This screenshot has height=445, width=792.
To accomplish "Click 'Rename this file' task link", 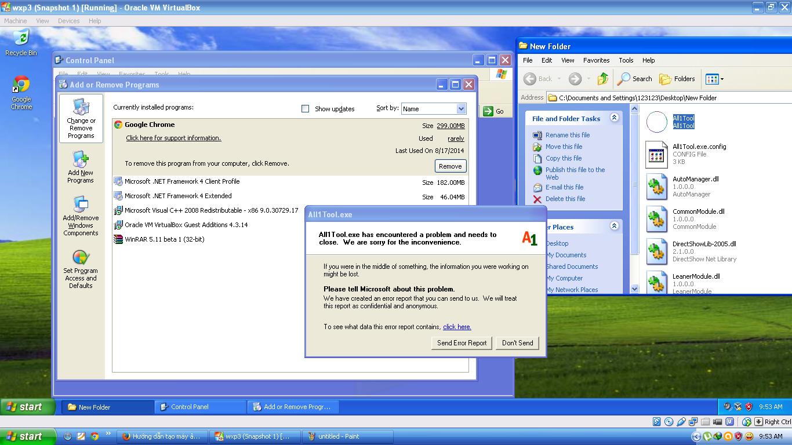I will tap(568, 135).
